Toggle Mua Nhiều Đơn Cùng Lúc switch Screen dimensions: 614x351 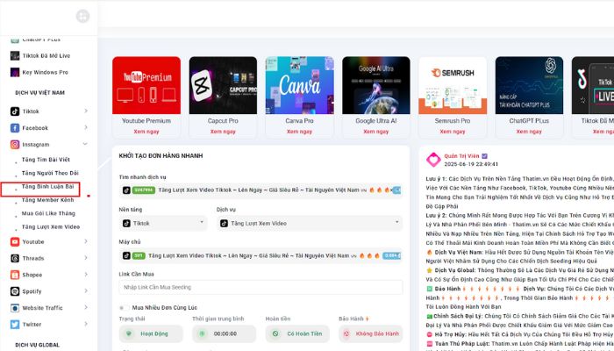[x=124, y=308]
